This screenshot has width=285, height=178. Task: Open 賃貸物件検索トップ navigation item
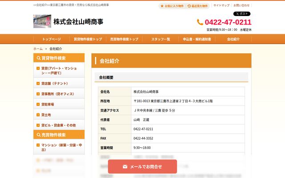coord(88,39)
